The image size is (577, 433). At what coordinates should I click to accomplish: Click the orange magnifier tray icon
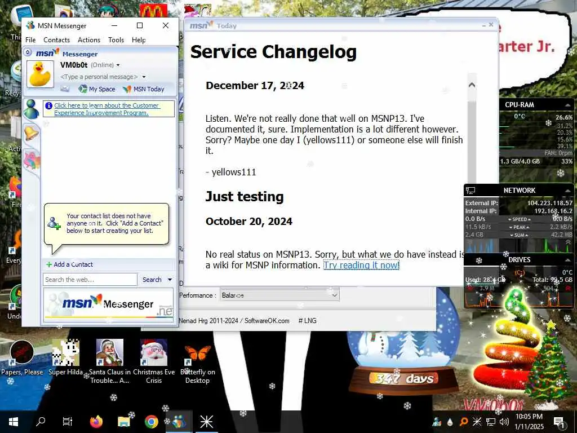464,422
